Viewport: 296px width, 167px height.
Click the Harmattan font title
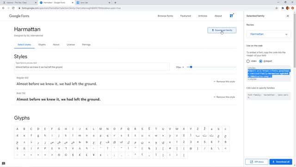[27, 29]
